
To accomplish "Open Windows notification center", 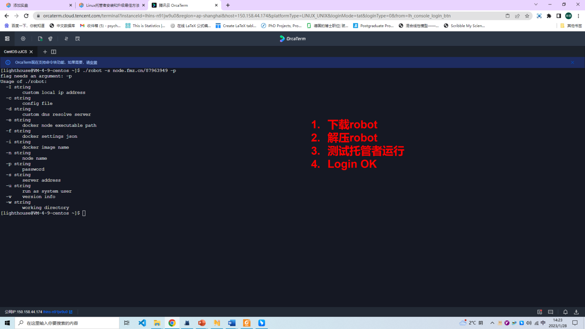I will [575, 323].
